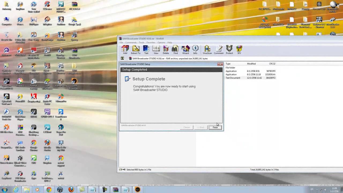Viewport: 343px width, 193px height.
Task: Open Mozilla Firefox from the taskbar
Action: pos(71,190)
